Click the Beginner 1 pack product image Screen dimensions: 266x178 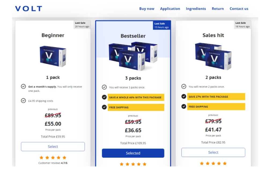(x=53, y=56)
